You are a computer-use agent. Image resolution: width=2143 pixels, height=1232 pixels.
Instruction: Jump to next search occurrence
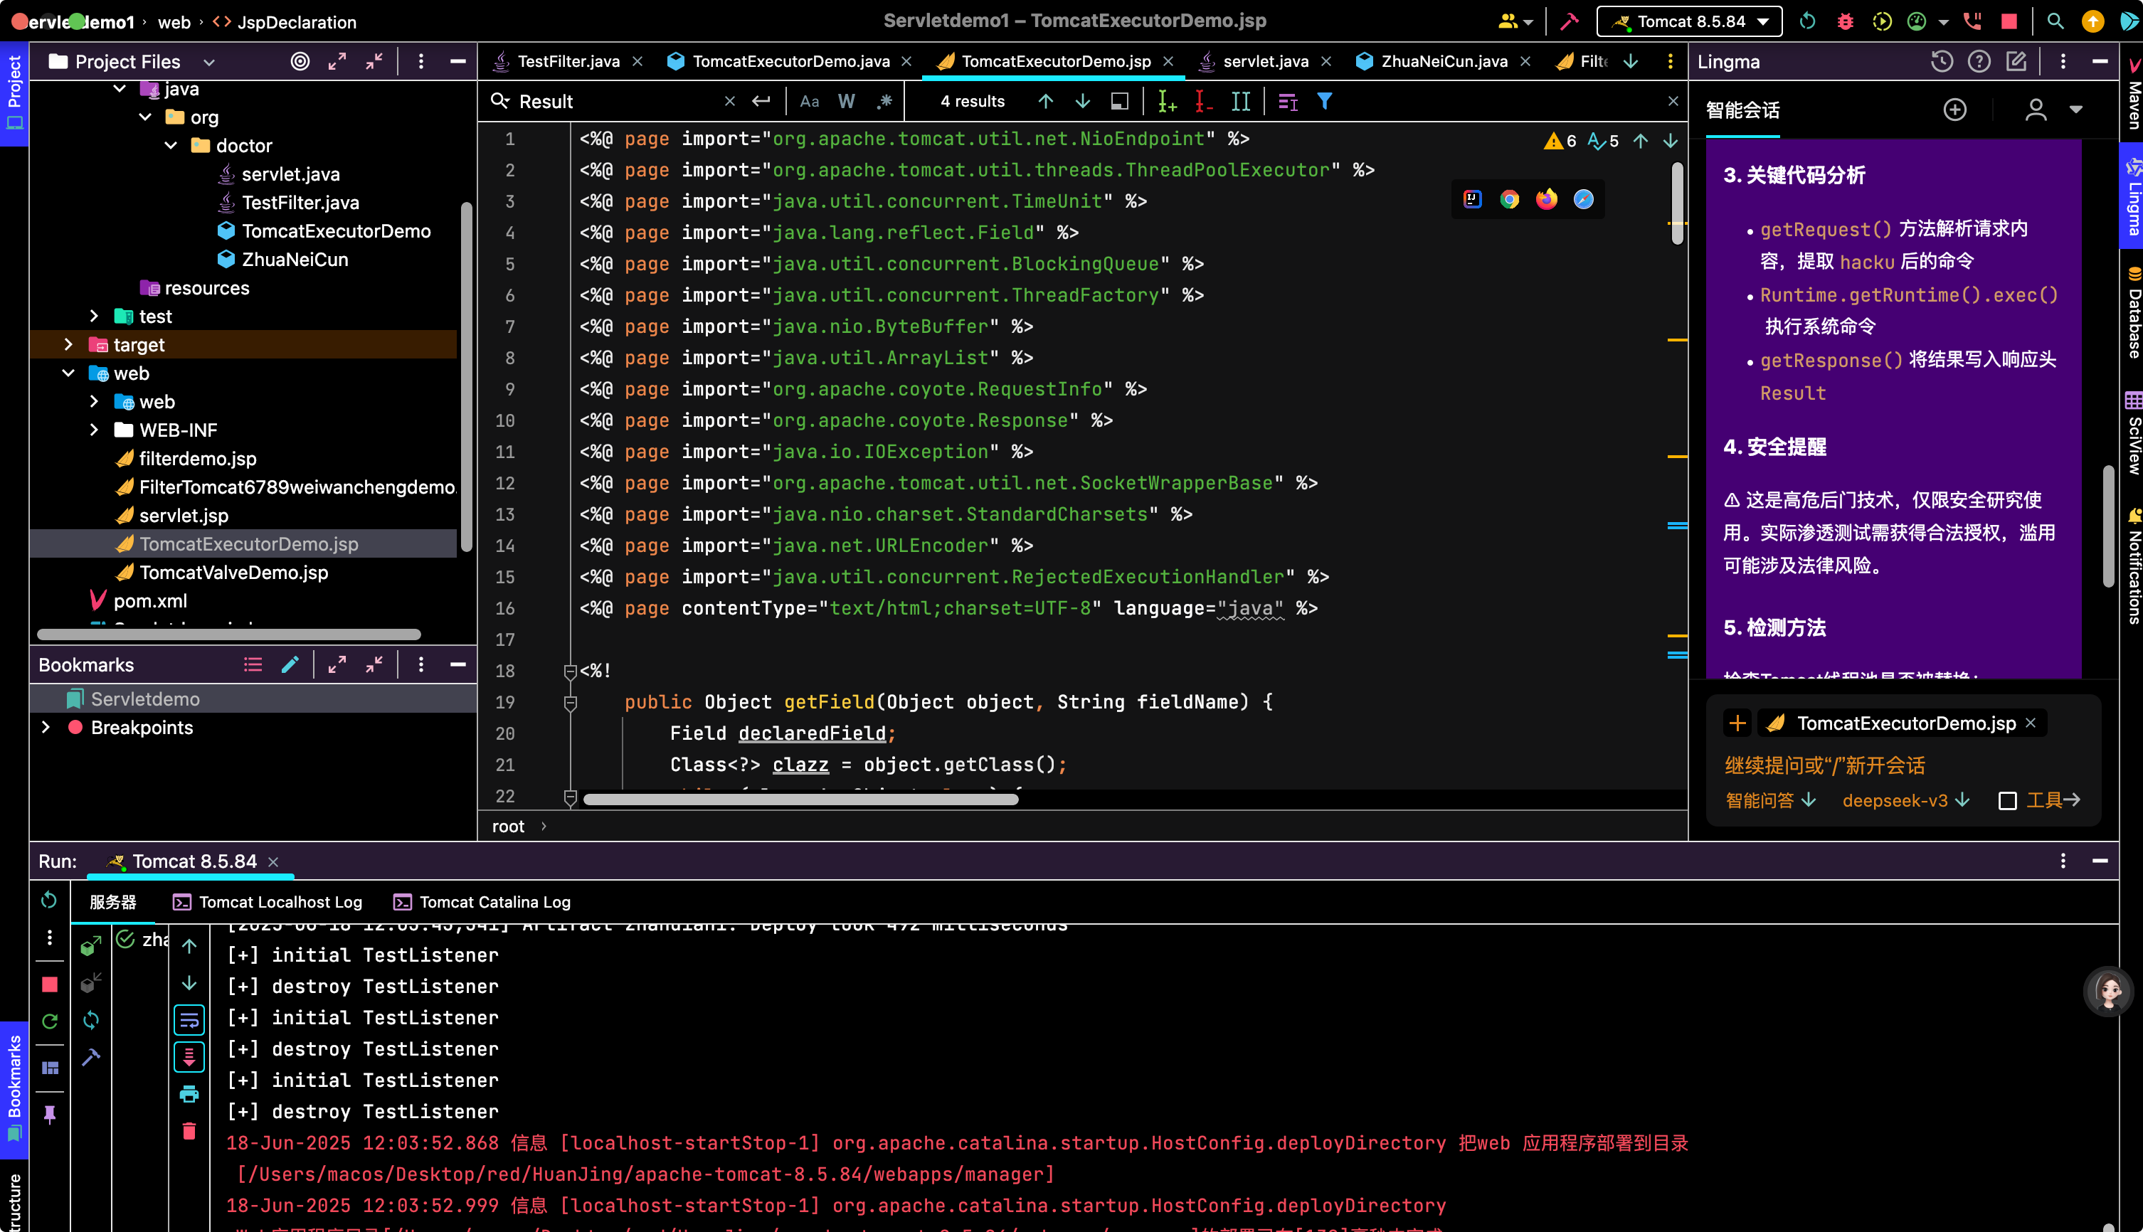click(x=1081, y=102)
